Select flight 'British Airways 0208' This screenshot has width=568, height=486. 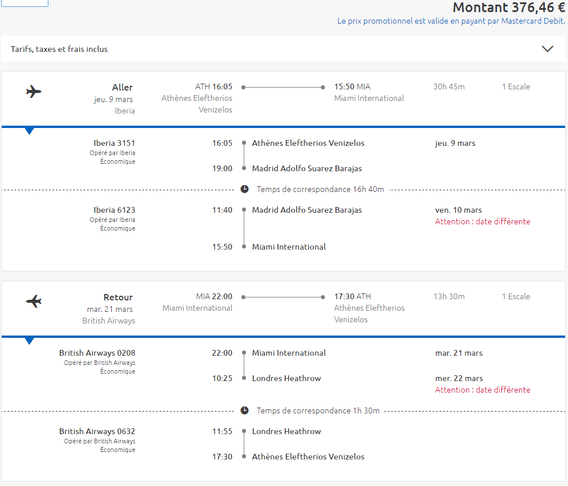[x=97, y=353]
